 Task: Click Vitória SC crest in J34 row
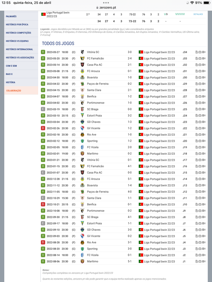[82, 52]
